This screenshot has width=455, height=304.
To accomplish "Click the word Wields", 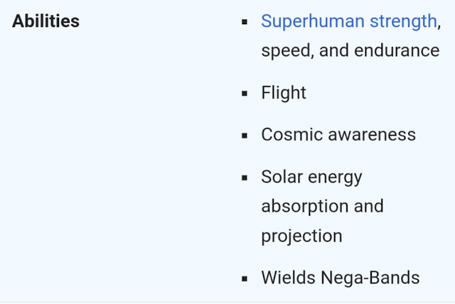I will tap(289, 277).
